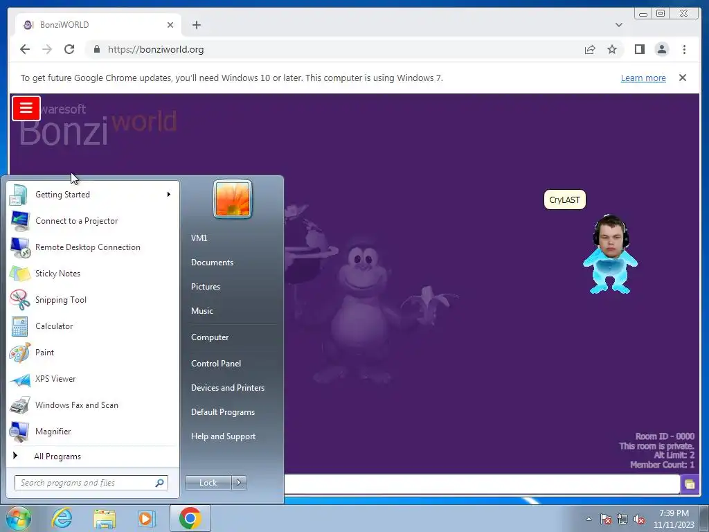Expand the Getting Started submenu arrow
The image size is (709, 532).
169,195
